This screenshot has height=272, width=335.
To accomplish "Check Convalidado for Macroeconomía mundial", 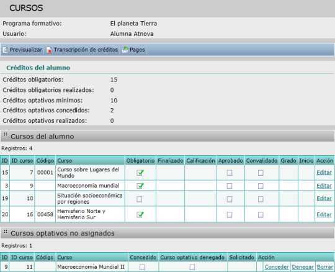I will click(x=261, y=186).
